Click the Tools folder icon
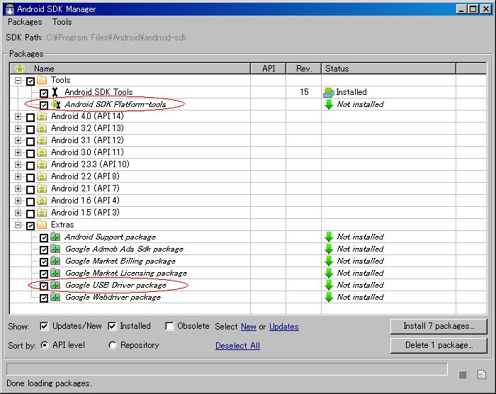 (42, 80)
